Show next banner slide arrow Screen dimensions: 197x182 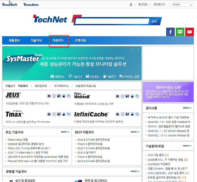138,49
